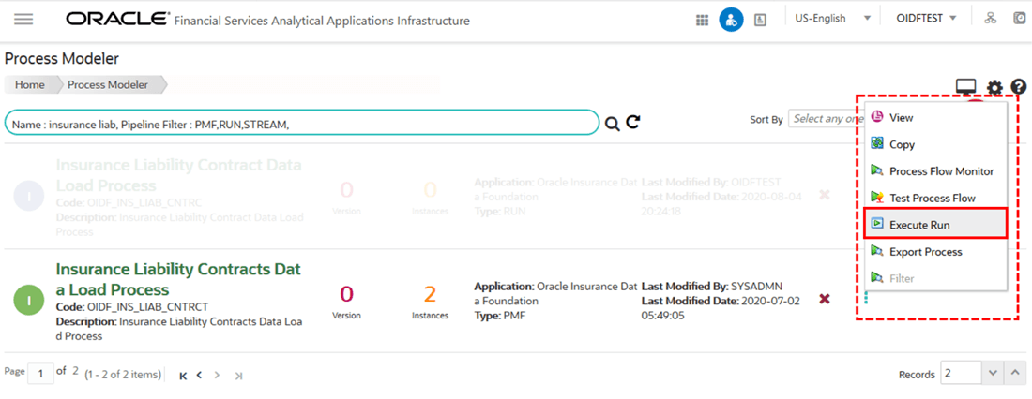Choose Process Flow Monitor menu entry
Screen dimensions: 1032x399
934,170
